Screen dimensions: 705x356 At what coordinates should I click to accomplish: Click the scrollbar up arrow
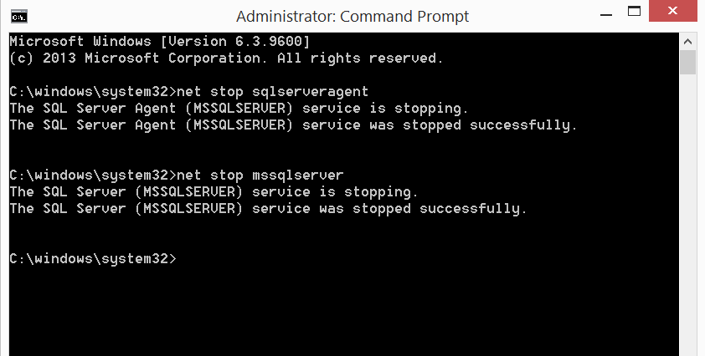[687, 42]
